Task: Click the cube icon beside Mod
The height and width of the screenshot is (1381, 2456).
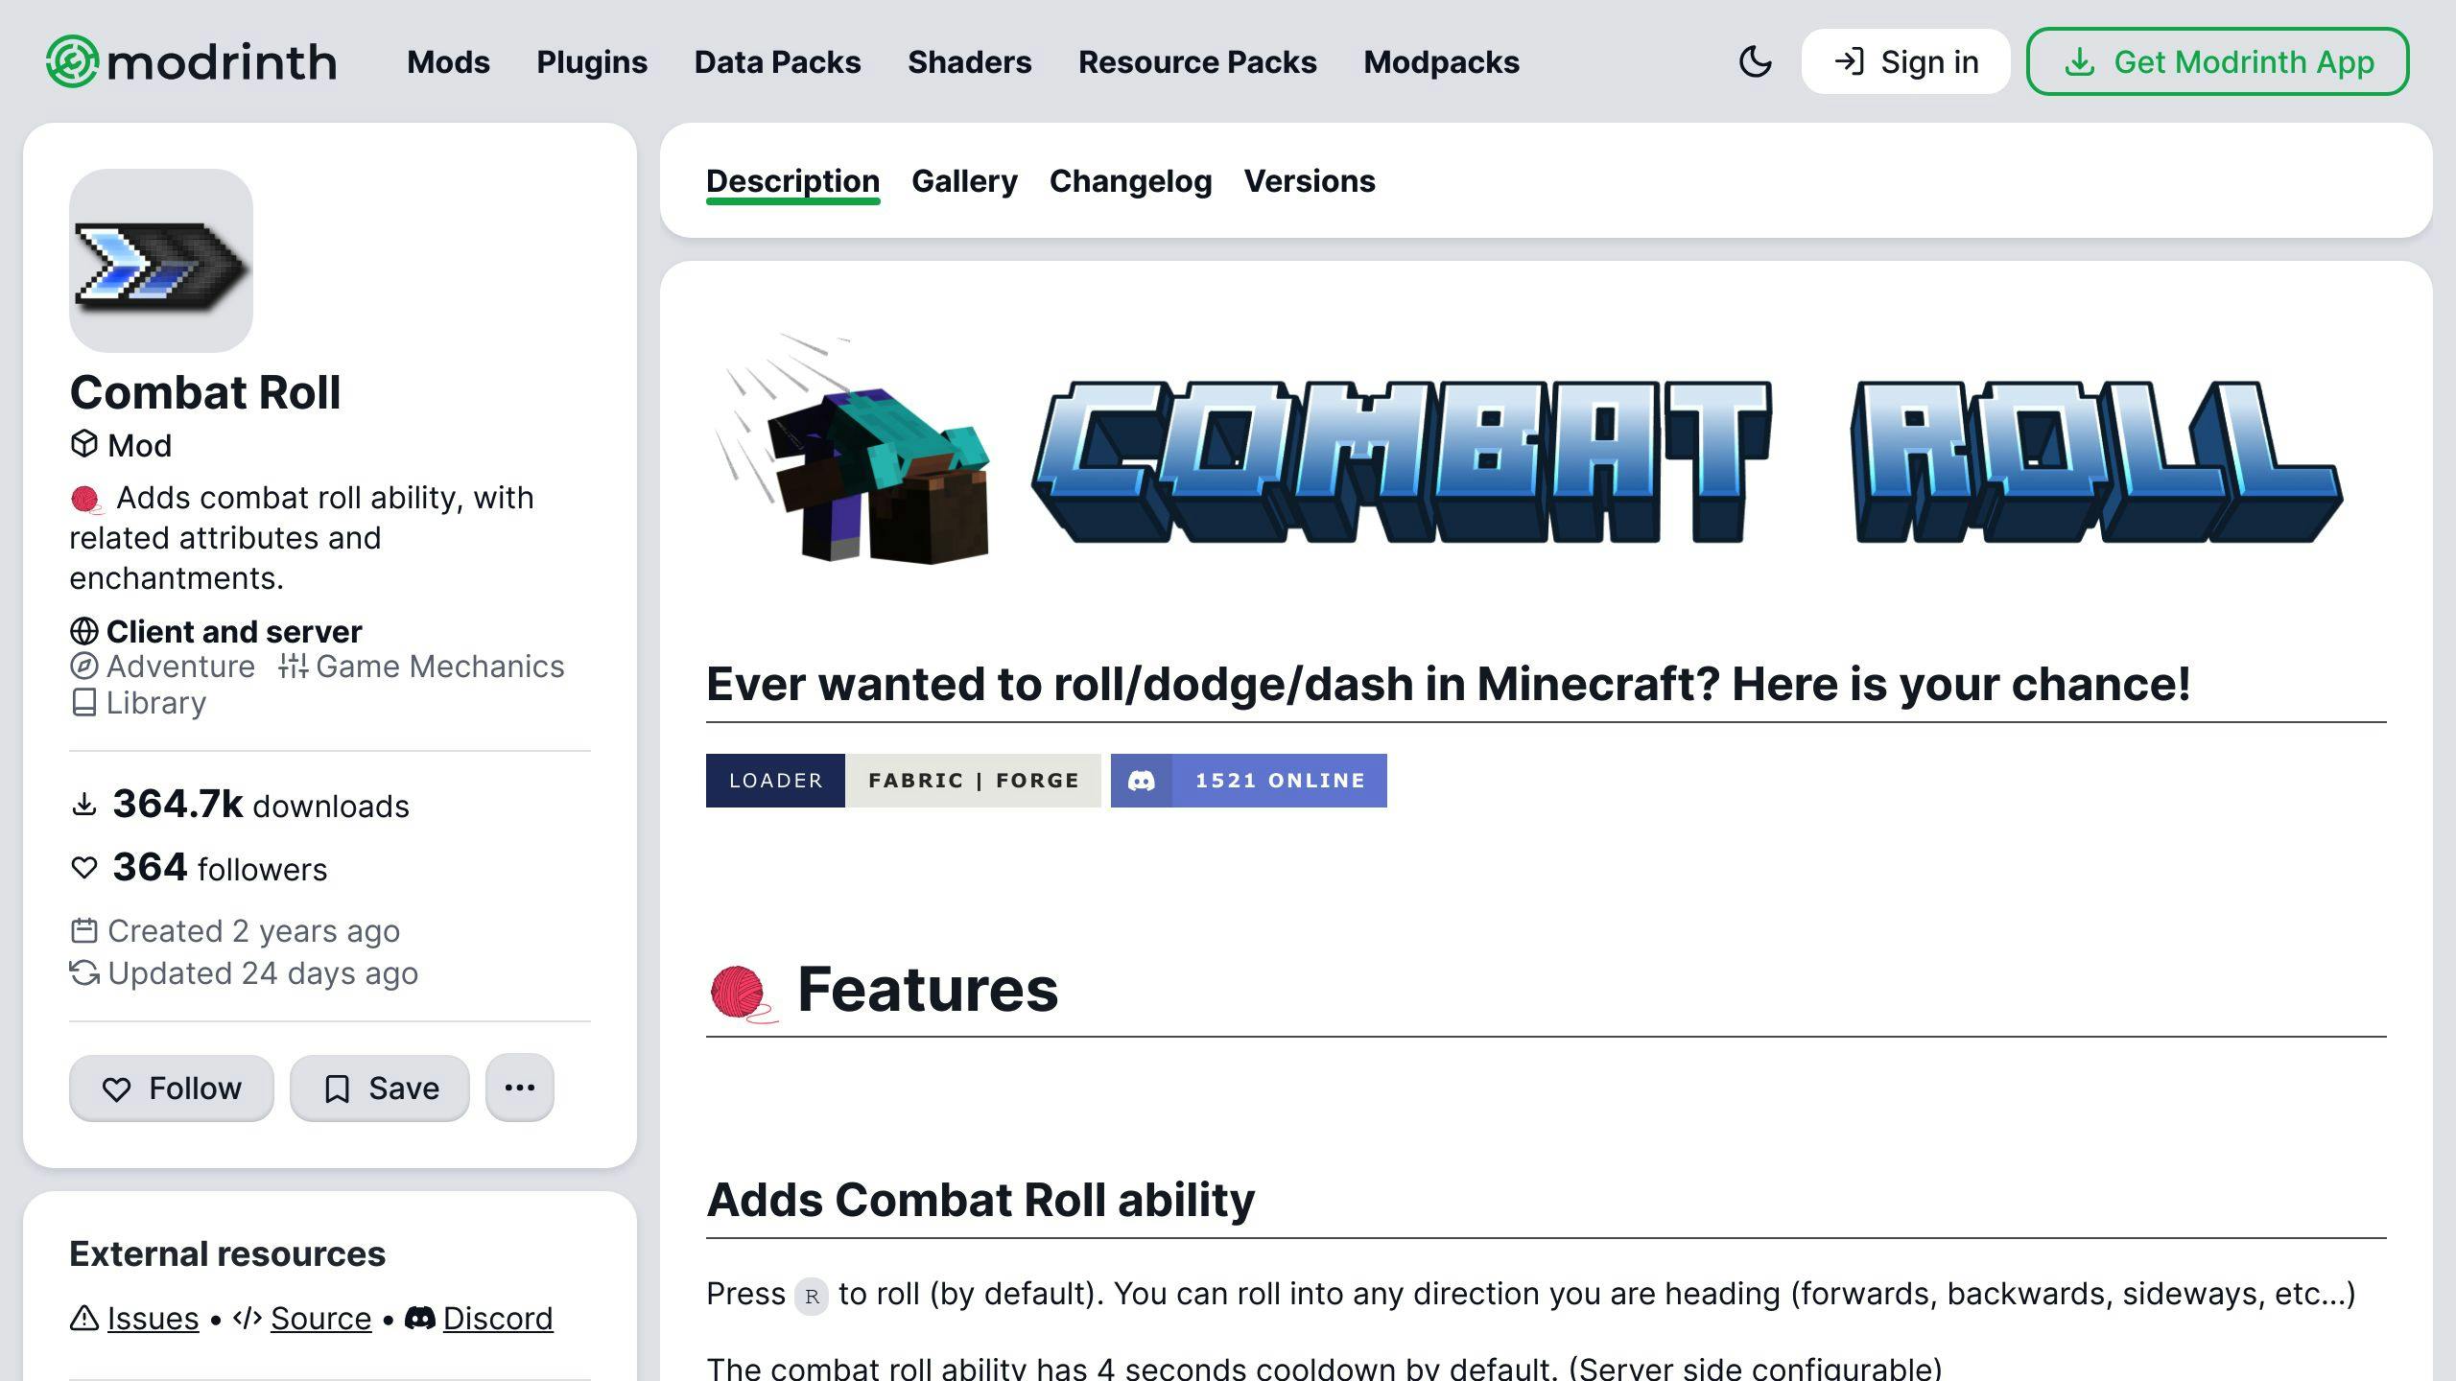Action: [84, 444]
